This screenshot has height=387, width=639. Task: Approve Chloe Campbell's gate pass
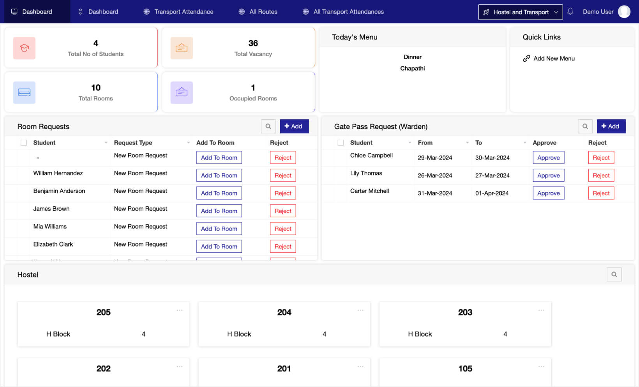point(548,158)
